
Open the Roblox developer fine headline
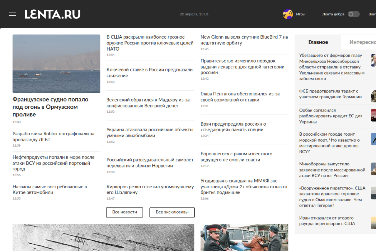(53, 137)
